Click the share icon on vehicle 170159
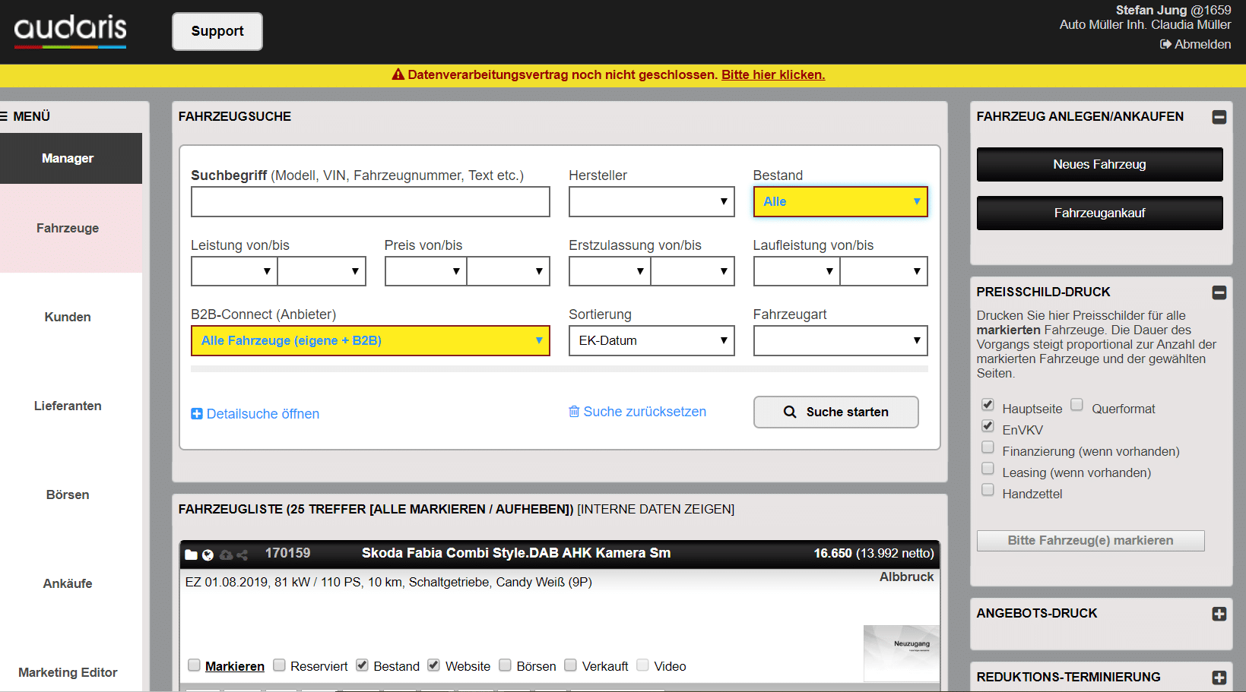 point(243,555)
